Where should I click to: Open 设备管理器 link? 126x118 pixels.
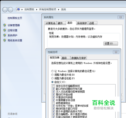click(x=14, y=25)
